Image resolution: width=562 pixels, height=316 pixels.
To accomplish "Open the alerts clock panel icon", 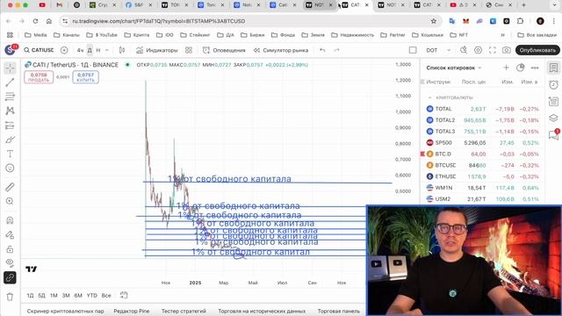I will [x=553, y=84].
